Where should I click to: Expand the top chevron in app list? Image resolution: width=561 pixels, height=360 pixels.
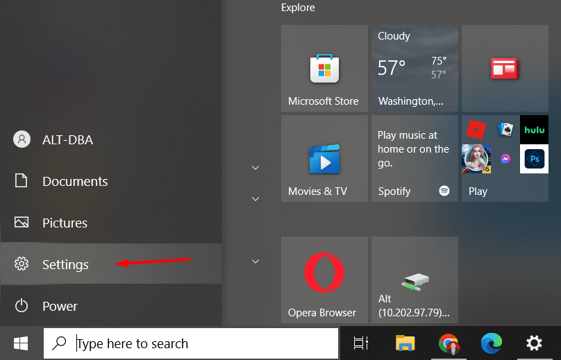[256, 168]
